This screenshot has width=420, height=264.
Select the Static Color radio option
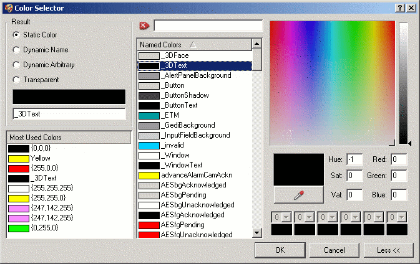(16, 35)
